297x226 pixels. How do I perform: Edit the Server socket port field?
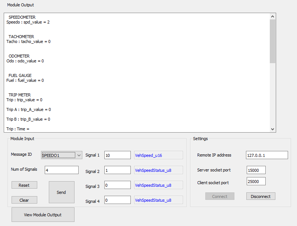tap(256, 170)
